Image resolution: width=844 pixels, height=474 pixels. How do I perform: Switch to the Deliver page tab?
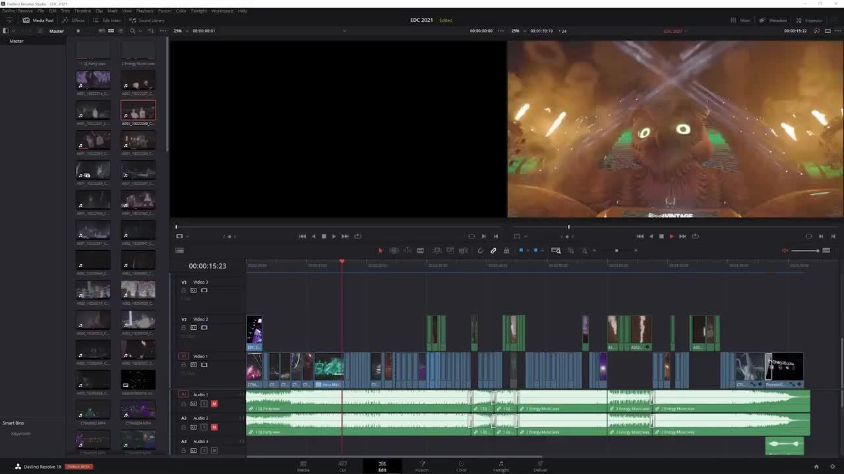coord(541,466)
